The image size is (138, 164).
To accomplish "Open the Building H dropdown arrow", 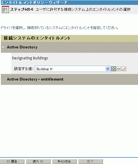I will click(108, 69).
